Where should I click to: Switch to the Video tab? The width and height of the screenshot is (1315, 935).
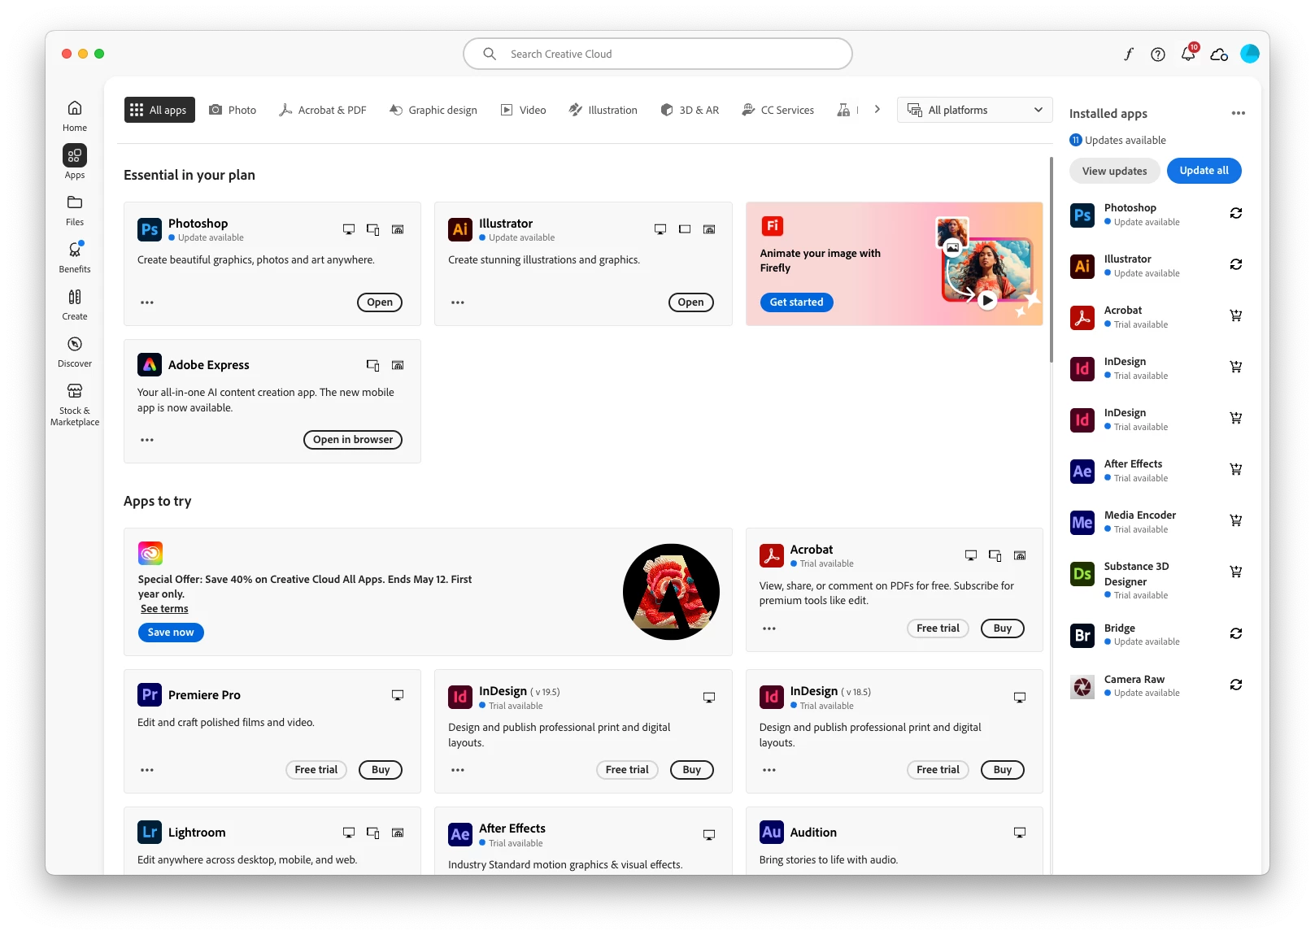pyautogui.click(x=524, y=110)
